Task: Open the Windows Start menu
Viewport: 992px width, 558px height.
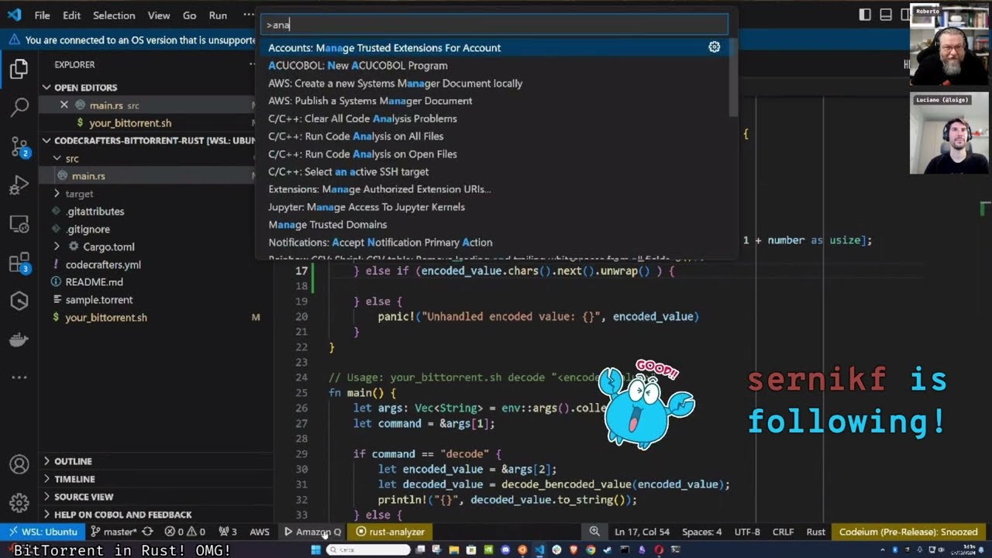Action: point(315,550)
